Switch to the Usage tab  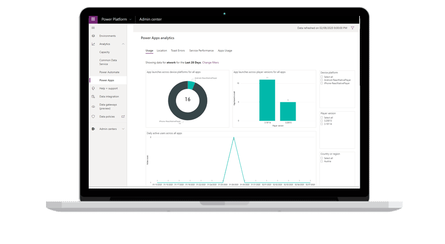pyautogui.click(x=149, y=50)
